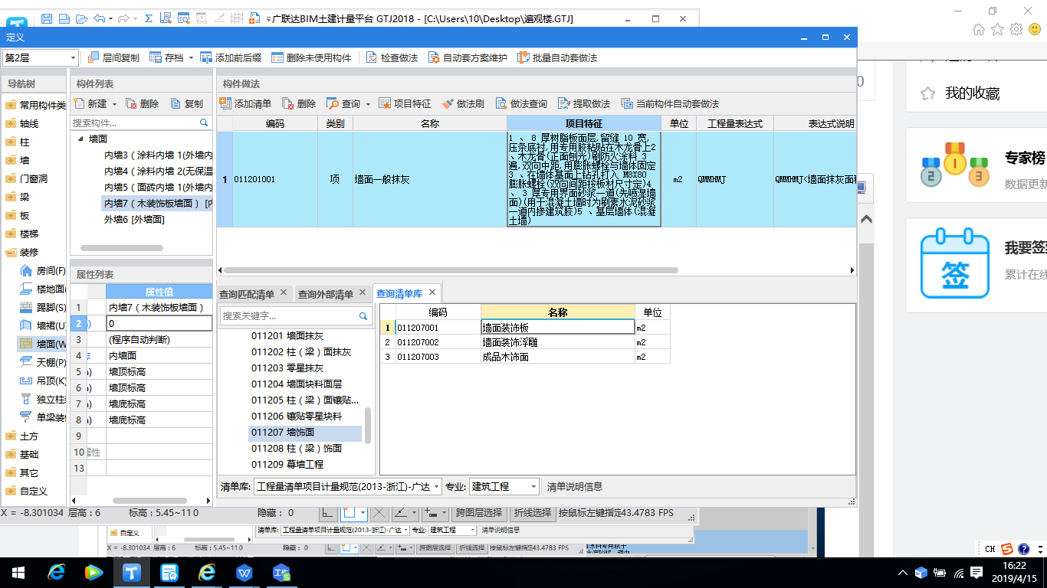Click 项目特征 toolbar button
The image size is (1047, 588).
click(405, 103)
